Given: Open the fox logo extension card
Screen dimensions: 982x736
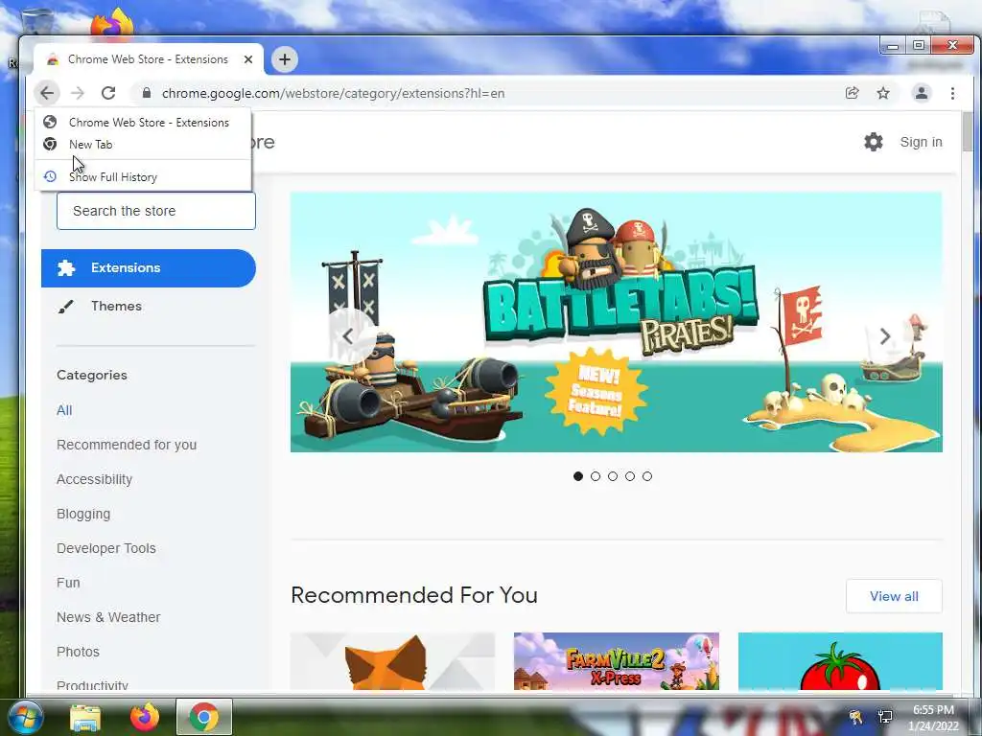Looking at the screenshot, I should (x=392, y=661).
